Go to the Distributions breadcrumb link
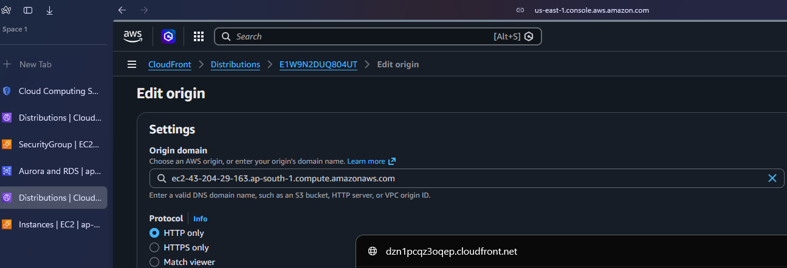Image resolution: width=787 pixels, height=268 pixels. click(x=235, y=64)
